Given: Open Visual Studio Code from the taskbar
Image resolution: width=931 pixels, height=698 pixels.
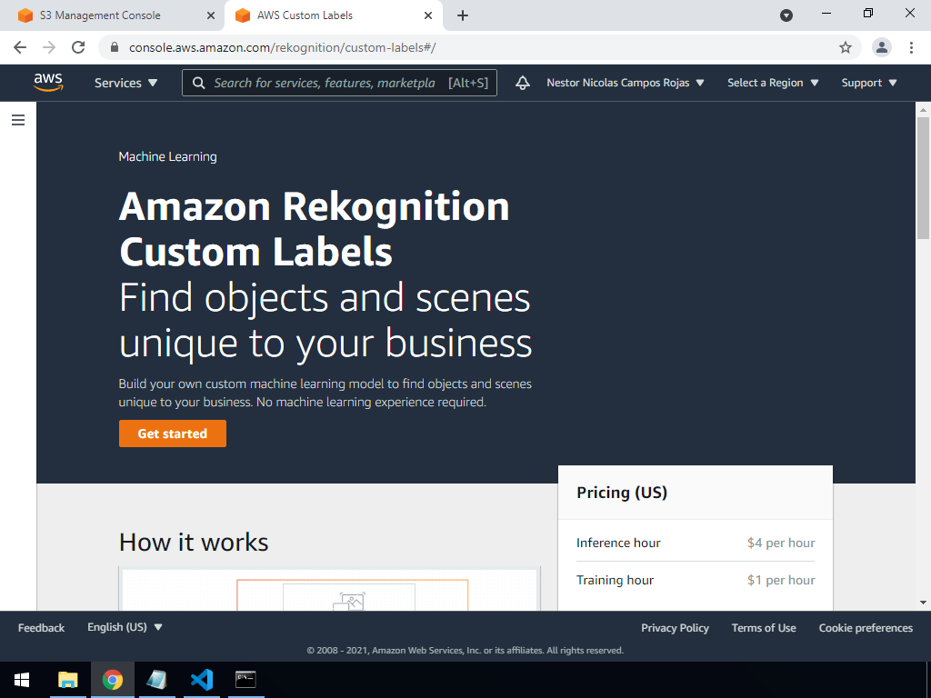Looking at the screenshot, I should [202, 679].
